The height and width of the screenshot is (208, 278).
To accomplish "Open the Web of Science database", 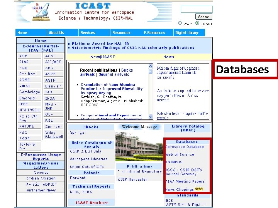I will [180, 154].
